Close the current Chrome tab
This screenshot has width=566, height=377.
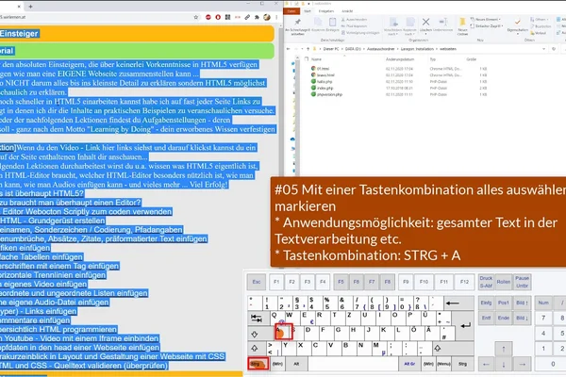pos(19,7)
